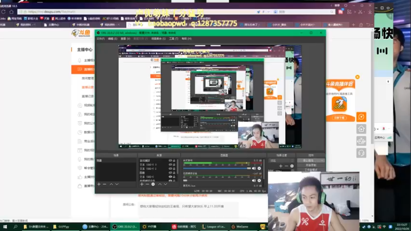Click the 开始录制 button in OBS controls

tap(311, 165)
